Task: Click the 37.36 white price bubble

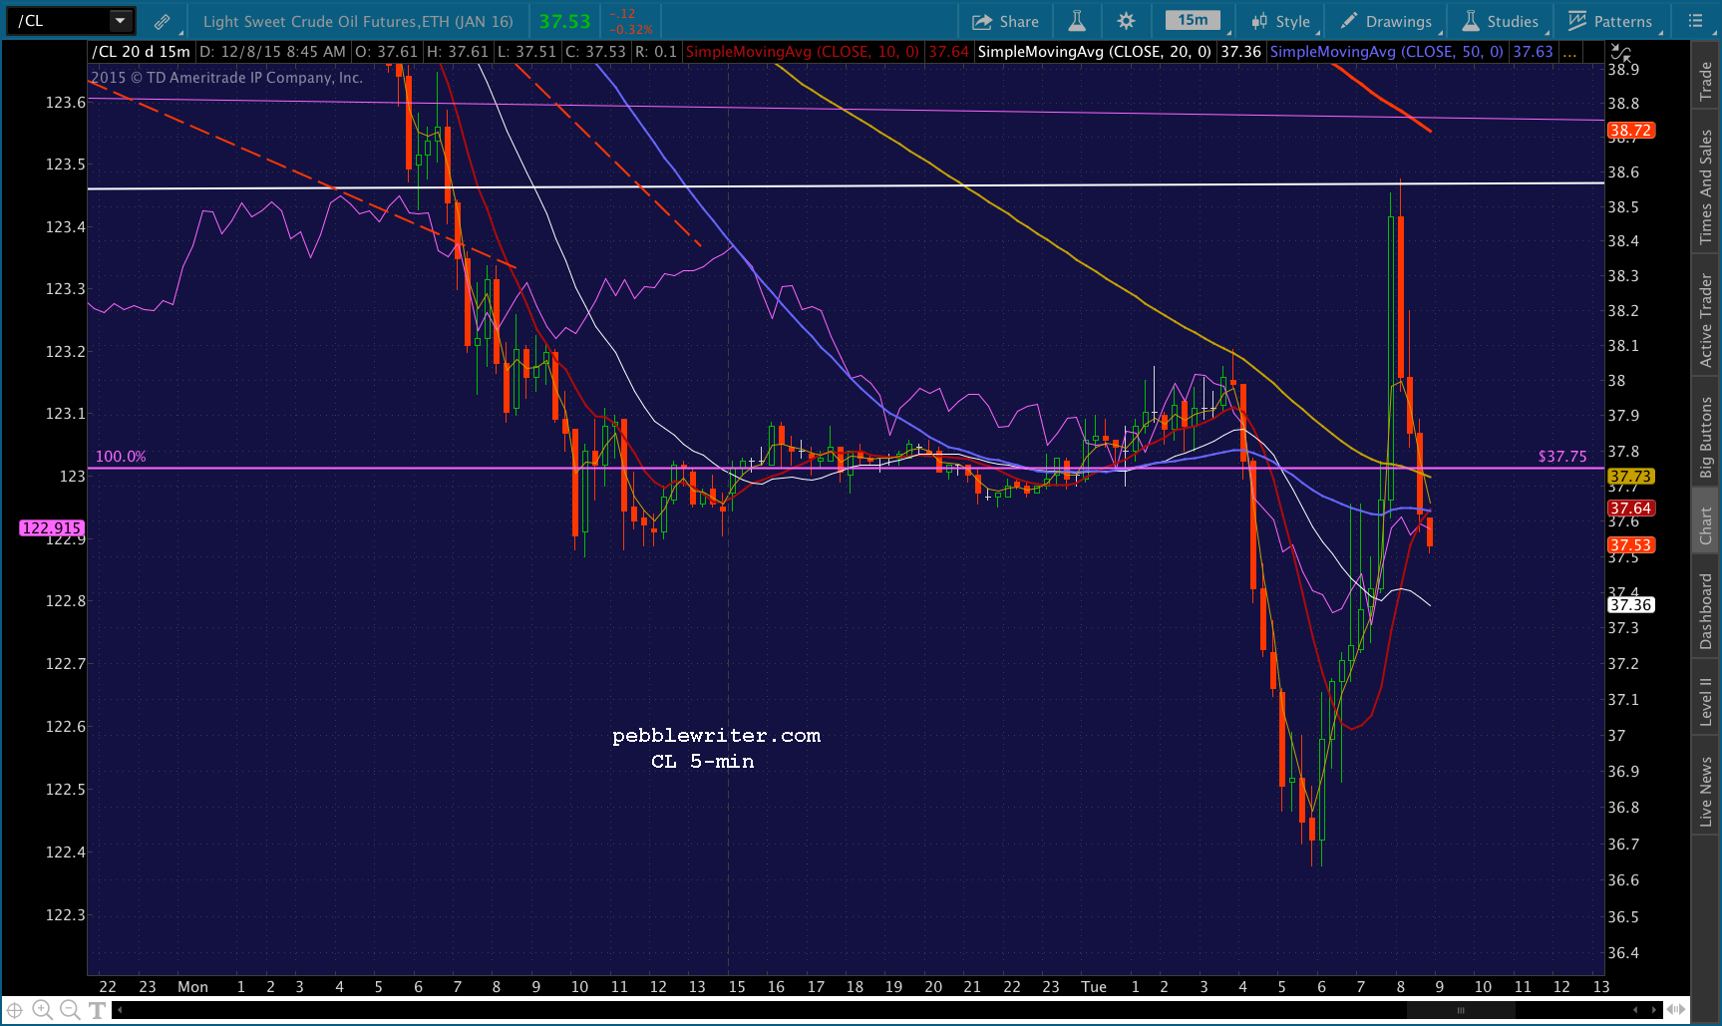Action: 1630,605
